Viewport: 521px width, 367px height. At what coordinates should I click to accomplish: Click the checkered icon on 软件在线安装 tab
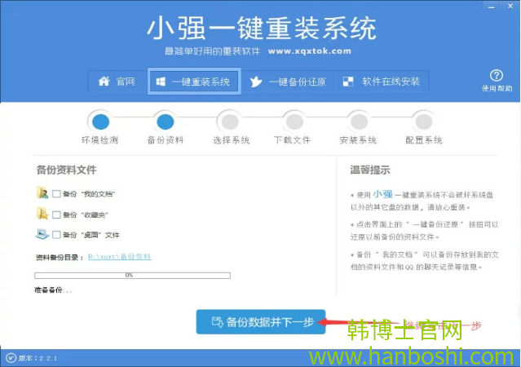pos(348,82)
